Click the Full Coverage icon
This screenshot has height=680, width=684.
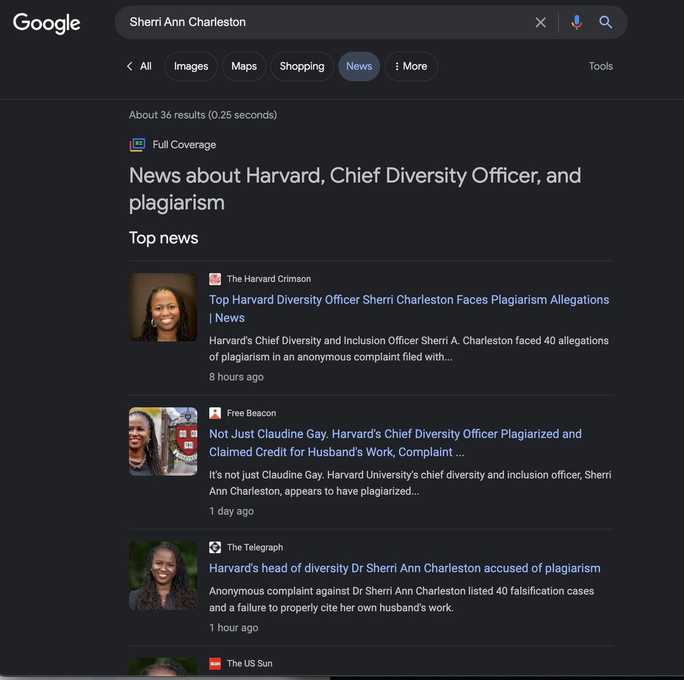click(x=137, y=145)
